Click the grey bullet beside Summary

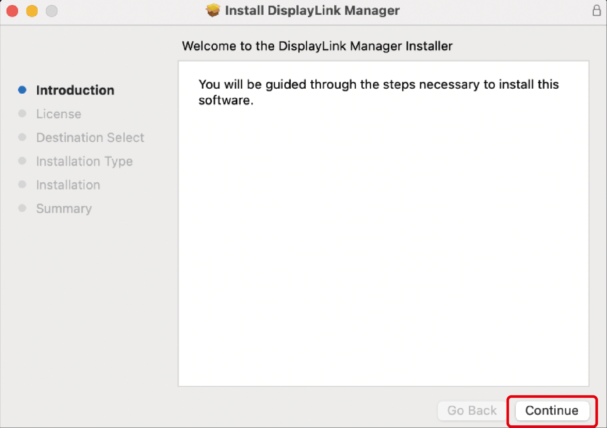[22, 208]
